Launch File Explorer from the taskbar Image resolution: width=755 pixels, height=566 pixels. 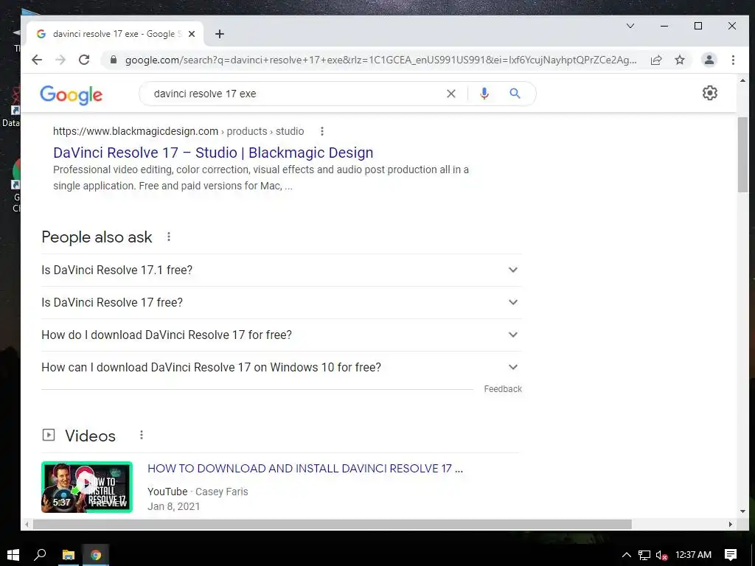pos(69,555)
